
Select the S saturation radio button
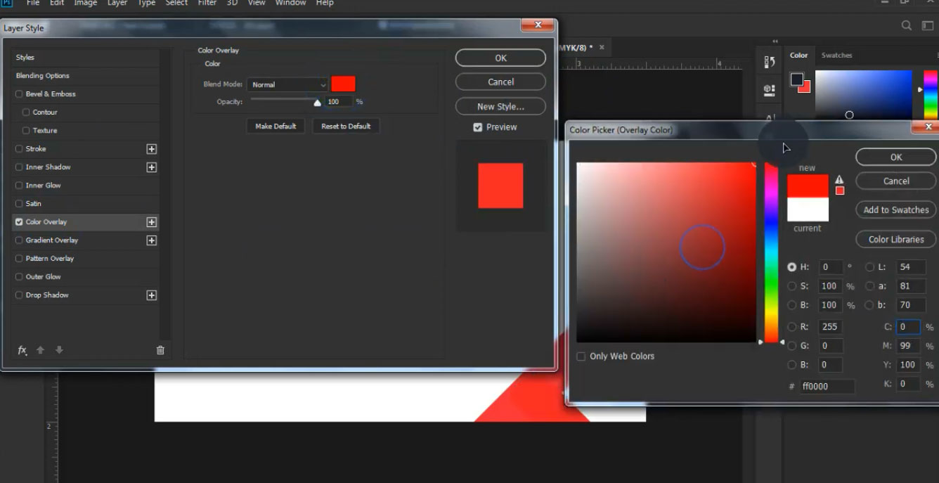[792, 286]
